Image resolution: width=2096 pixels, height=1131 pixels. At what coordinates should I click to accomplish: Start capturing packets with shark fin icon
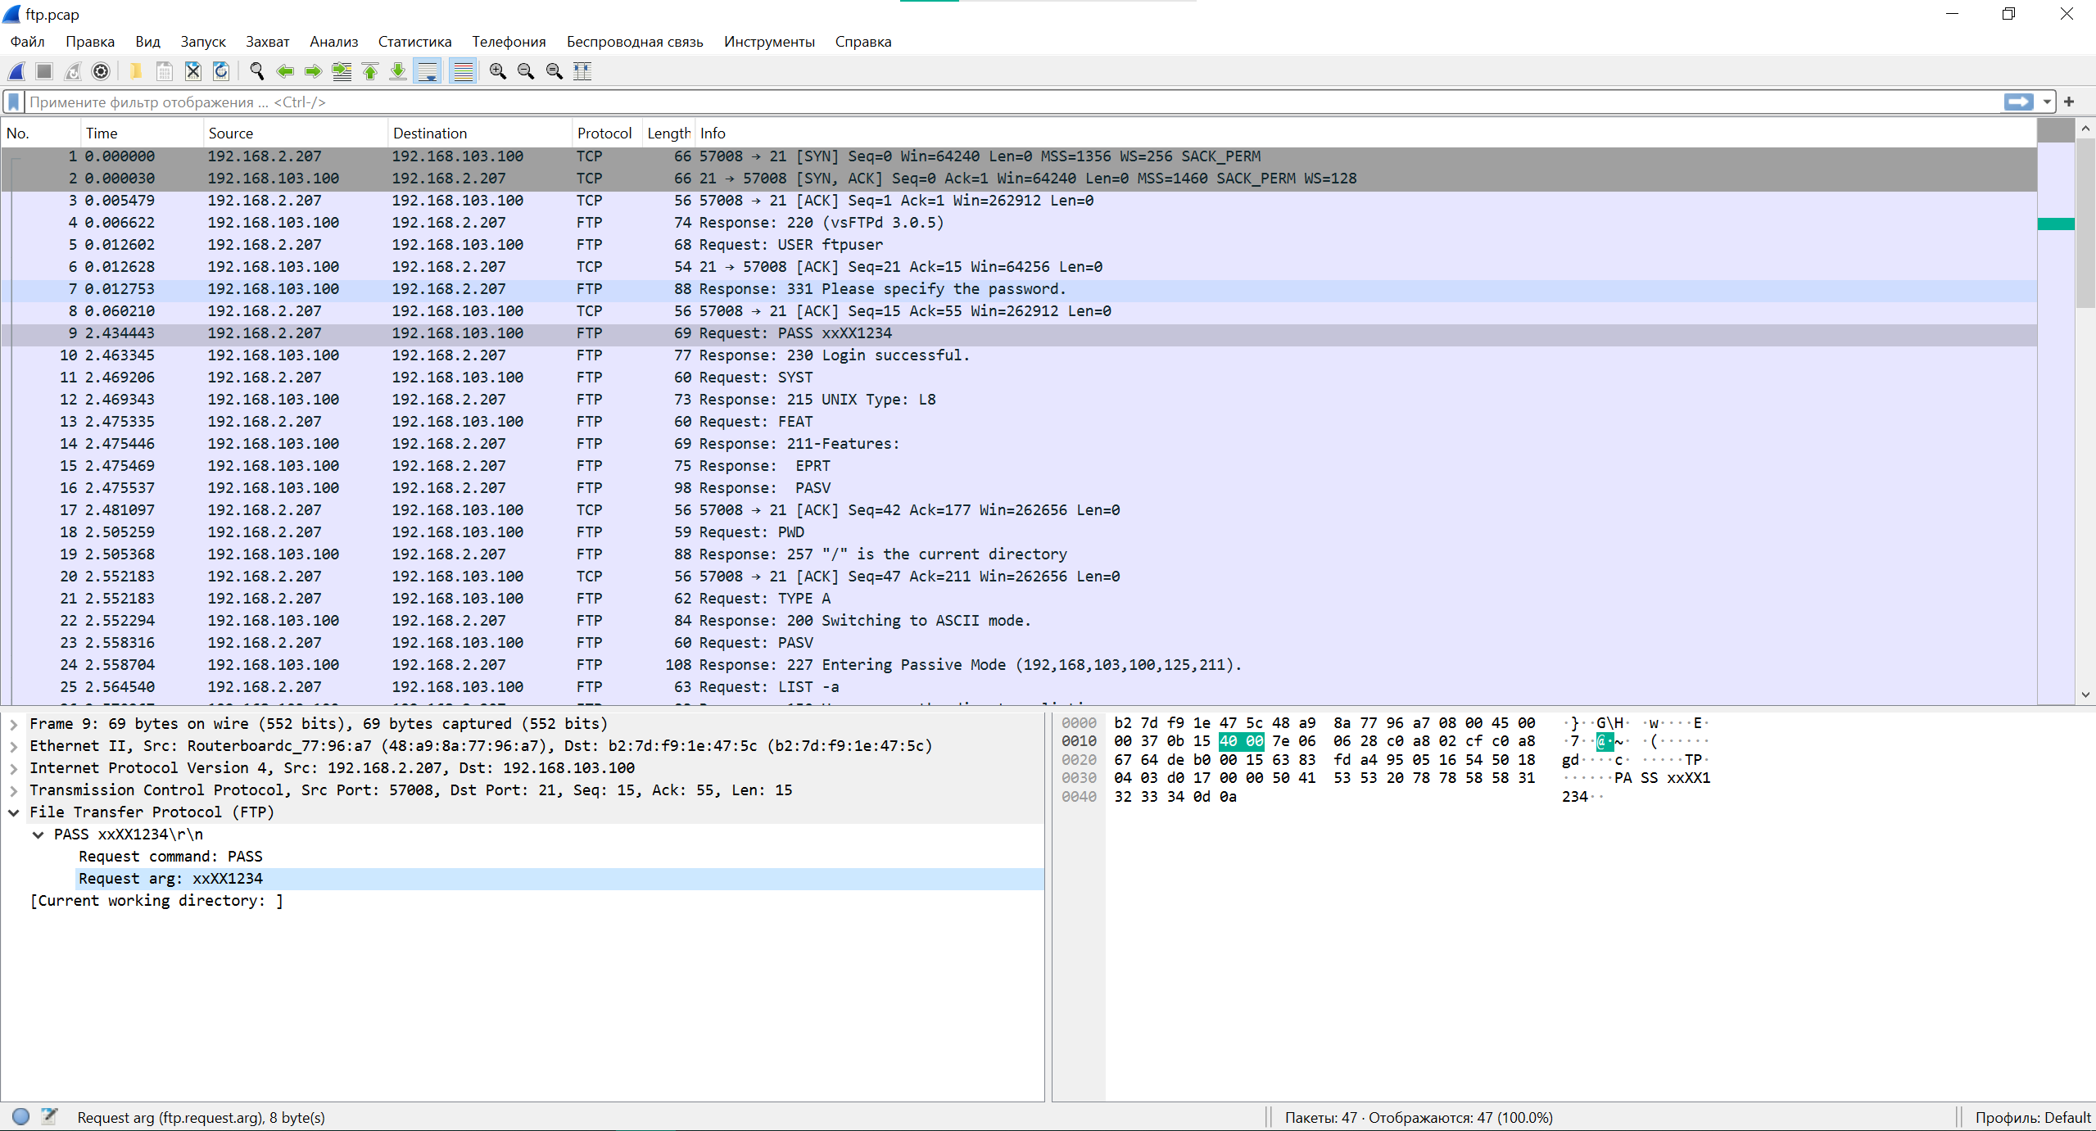click(16, 71)
